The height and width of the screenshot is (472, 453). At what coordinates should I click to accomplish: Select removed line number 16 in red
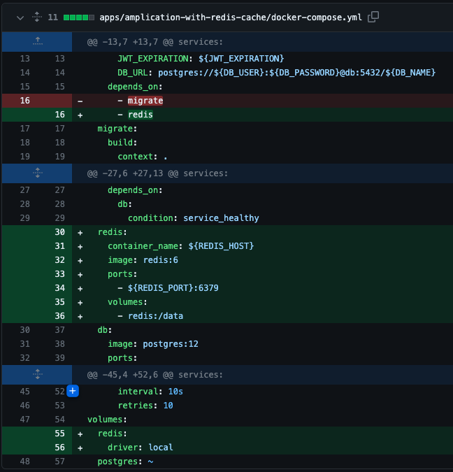(x=25, y=101)
